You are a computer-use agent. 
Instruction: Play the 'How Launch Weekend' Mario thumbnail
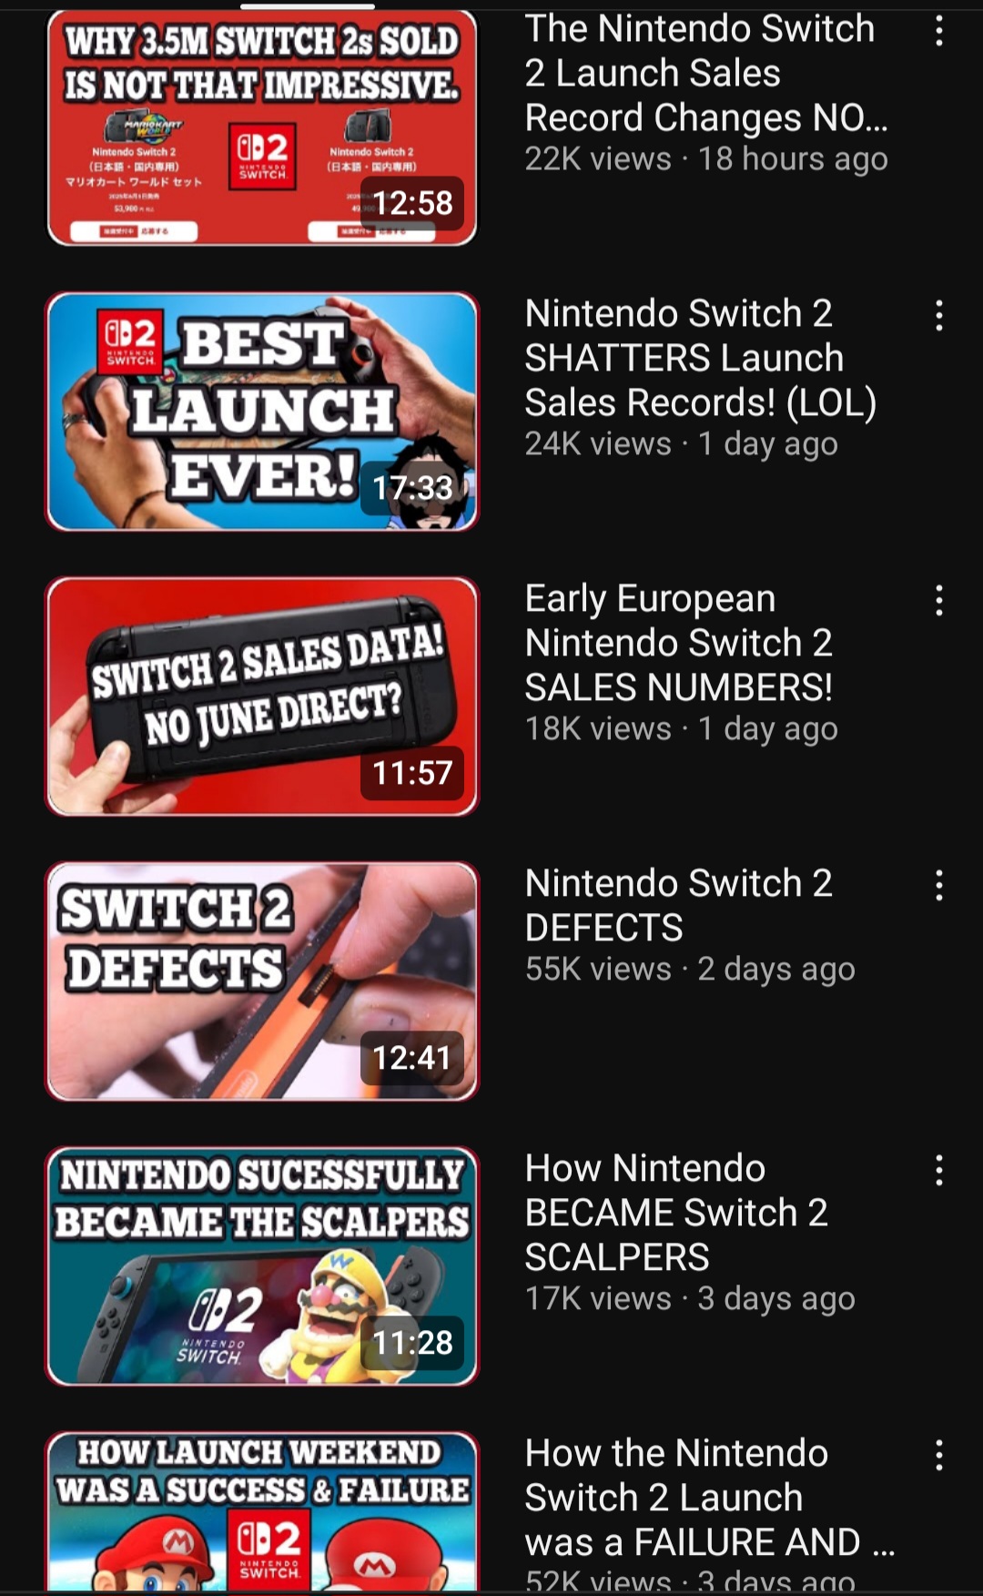click(262, 1511)
